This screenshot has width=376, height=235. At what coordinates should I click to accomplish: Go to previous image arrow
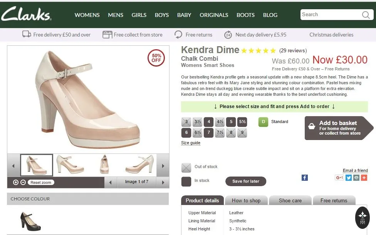click(110, 182)
